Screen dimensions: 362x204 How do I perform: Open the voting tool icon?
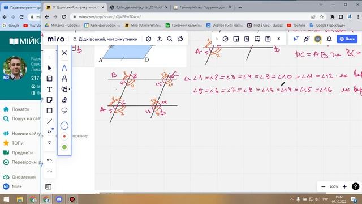tap(236, 39)
